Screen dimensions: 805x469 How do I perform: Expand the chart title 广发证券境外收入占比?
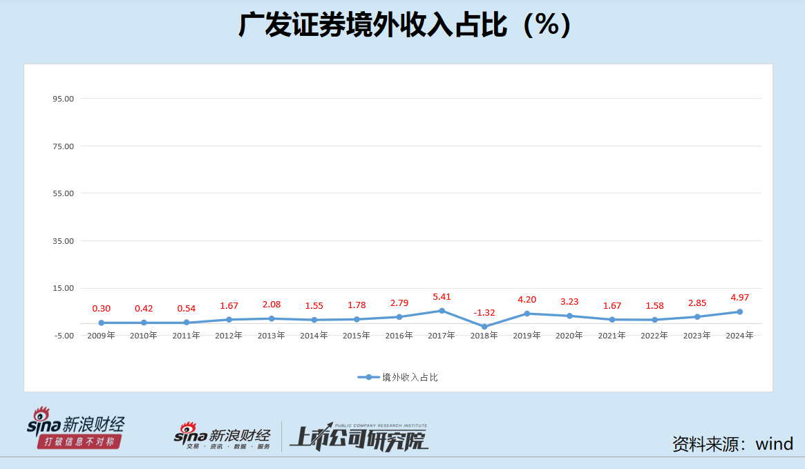pyautogui.click(x=402, y=24)
